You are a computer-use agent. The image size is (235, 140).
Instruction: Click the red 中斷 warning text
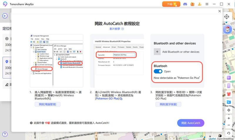[48, 123]
